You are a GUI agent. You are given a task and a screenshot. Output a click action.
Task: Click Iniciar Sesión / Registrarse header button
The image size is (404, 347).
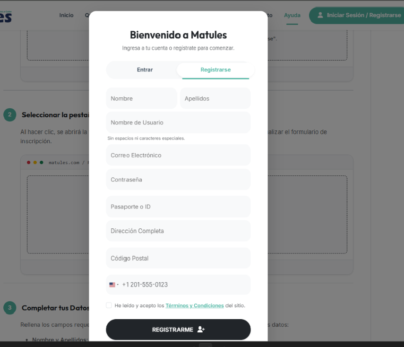point(357,16)
